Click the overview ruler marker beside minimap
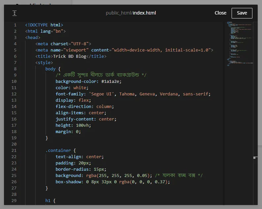The height and width of the screenshot is (209, 262). 254,158
